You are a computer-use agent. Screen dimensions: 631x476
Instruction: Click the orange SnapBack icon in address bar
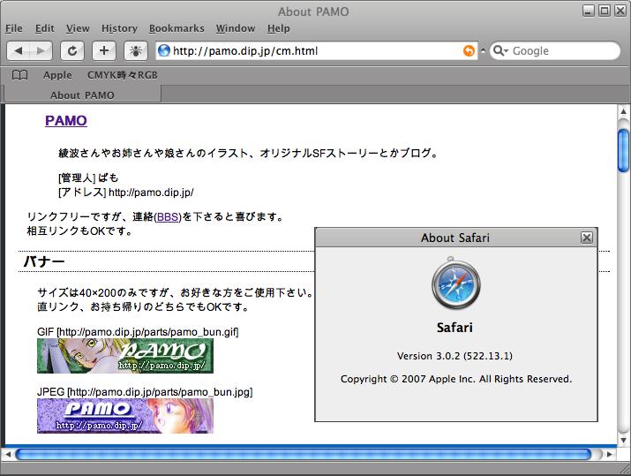469,50
